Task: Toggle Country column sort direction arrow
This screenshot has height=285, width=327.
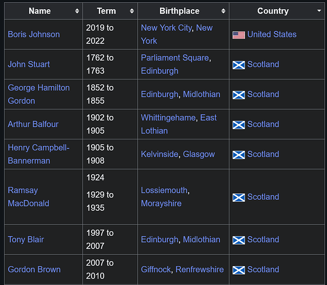Action: (x=319, y=11)
